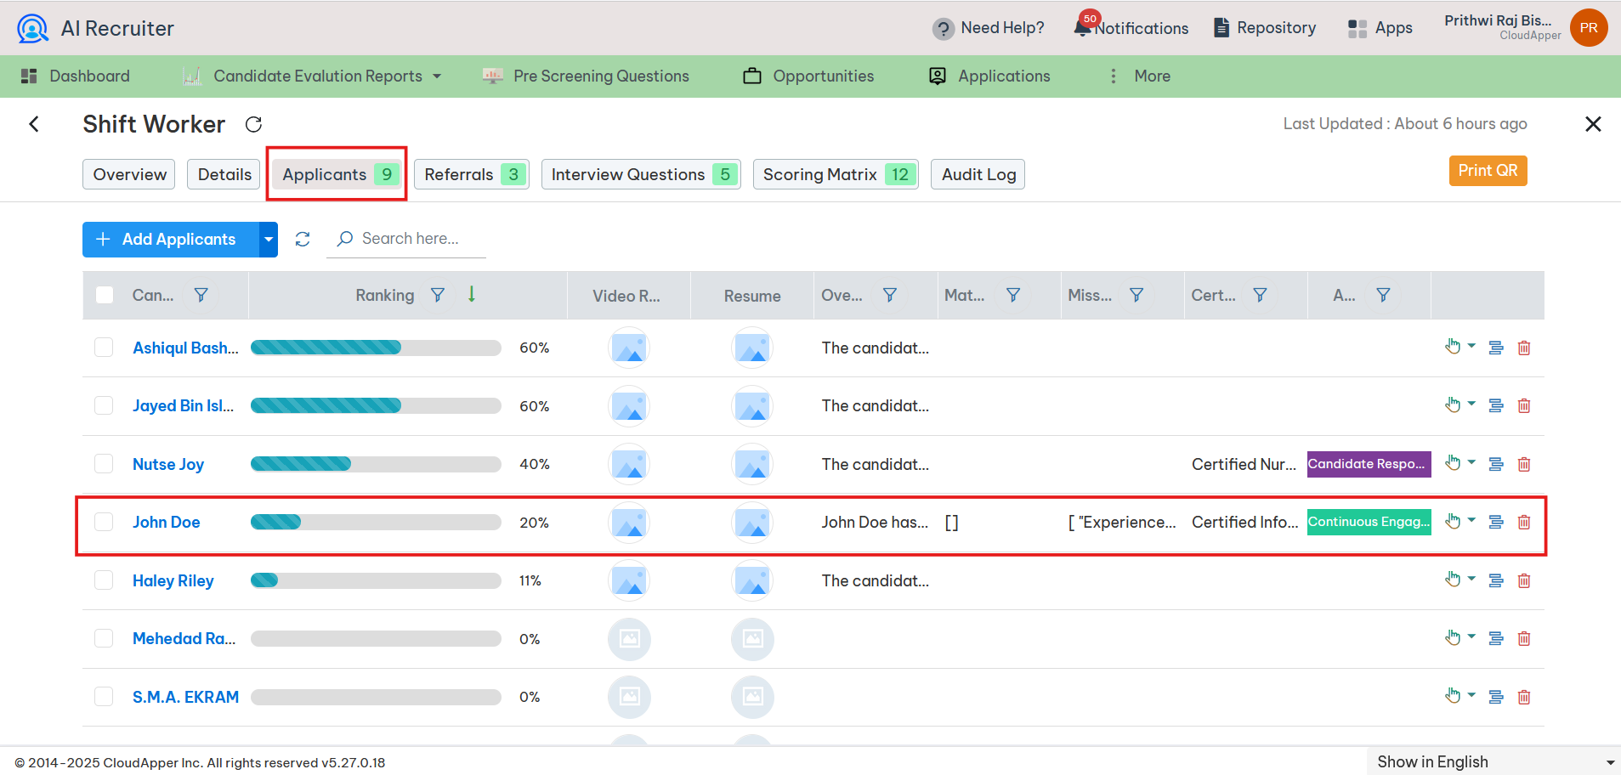The width and height of the screenshot is (1621, 775).
Task: Click the Print QR button
Action: coord(1488,170)
